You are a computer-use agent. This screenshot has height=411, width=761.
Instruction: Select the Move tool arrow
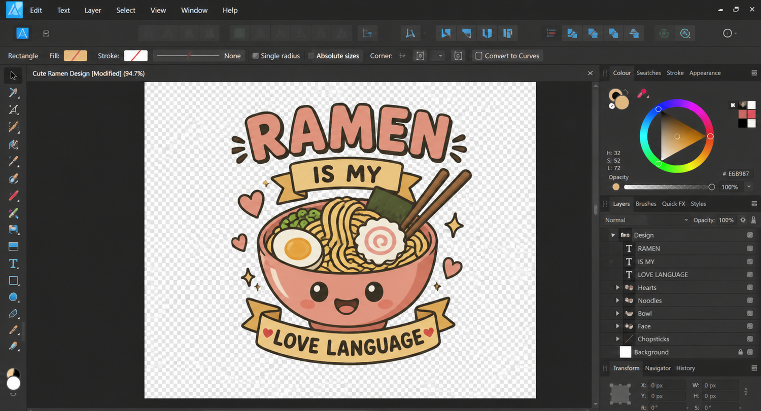pos(13,76)
